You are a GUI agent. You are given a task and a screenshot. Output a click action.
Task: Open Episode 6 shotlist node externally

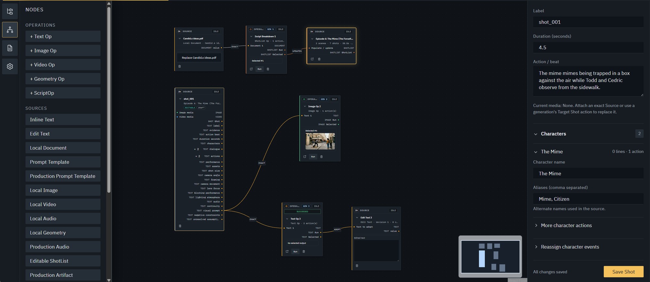pyautogui.click(x=312, y=59)
